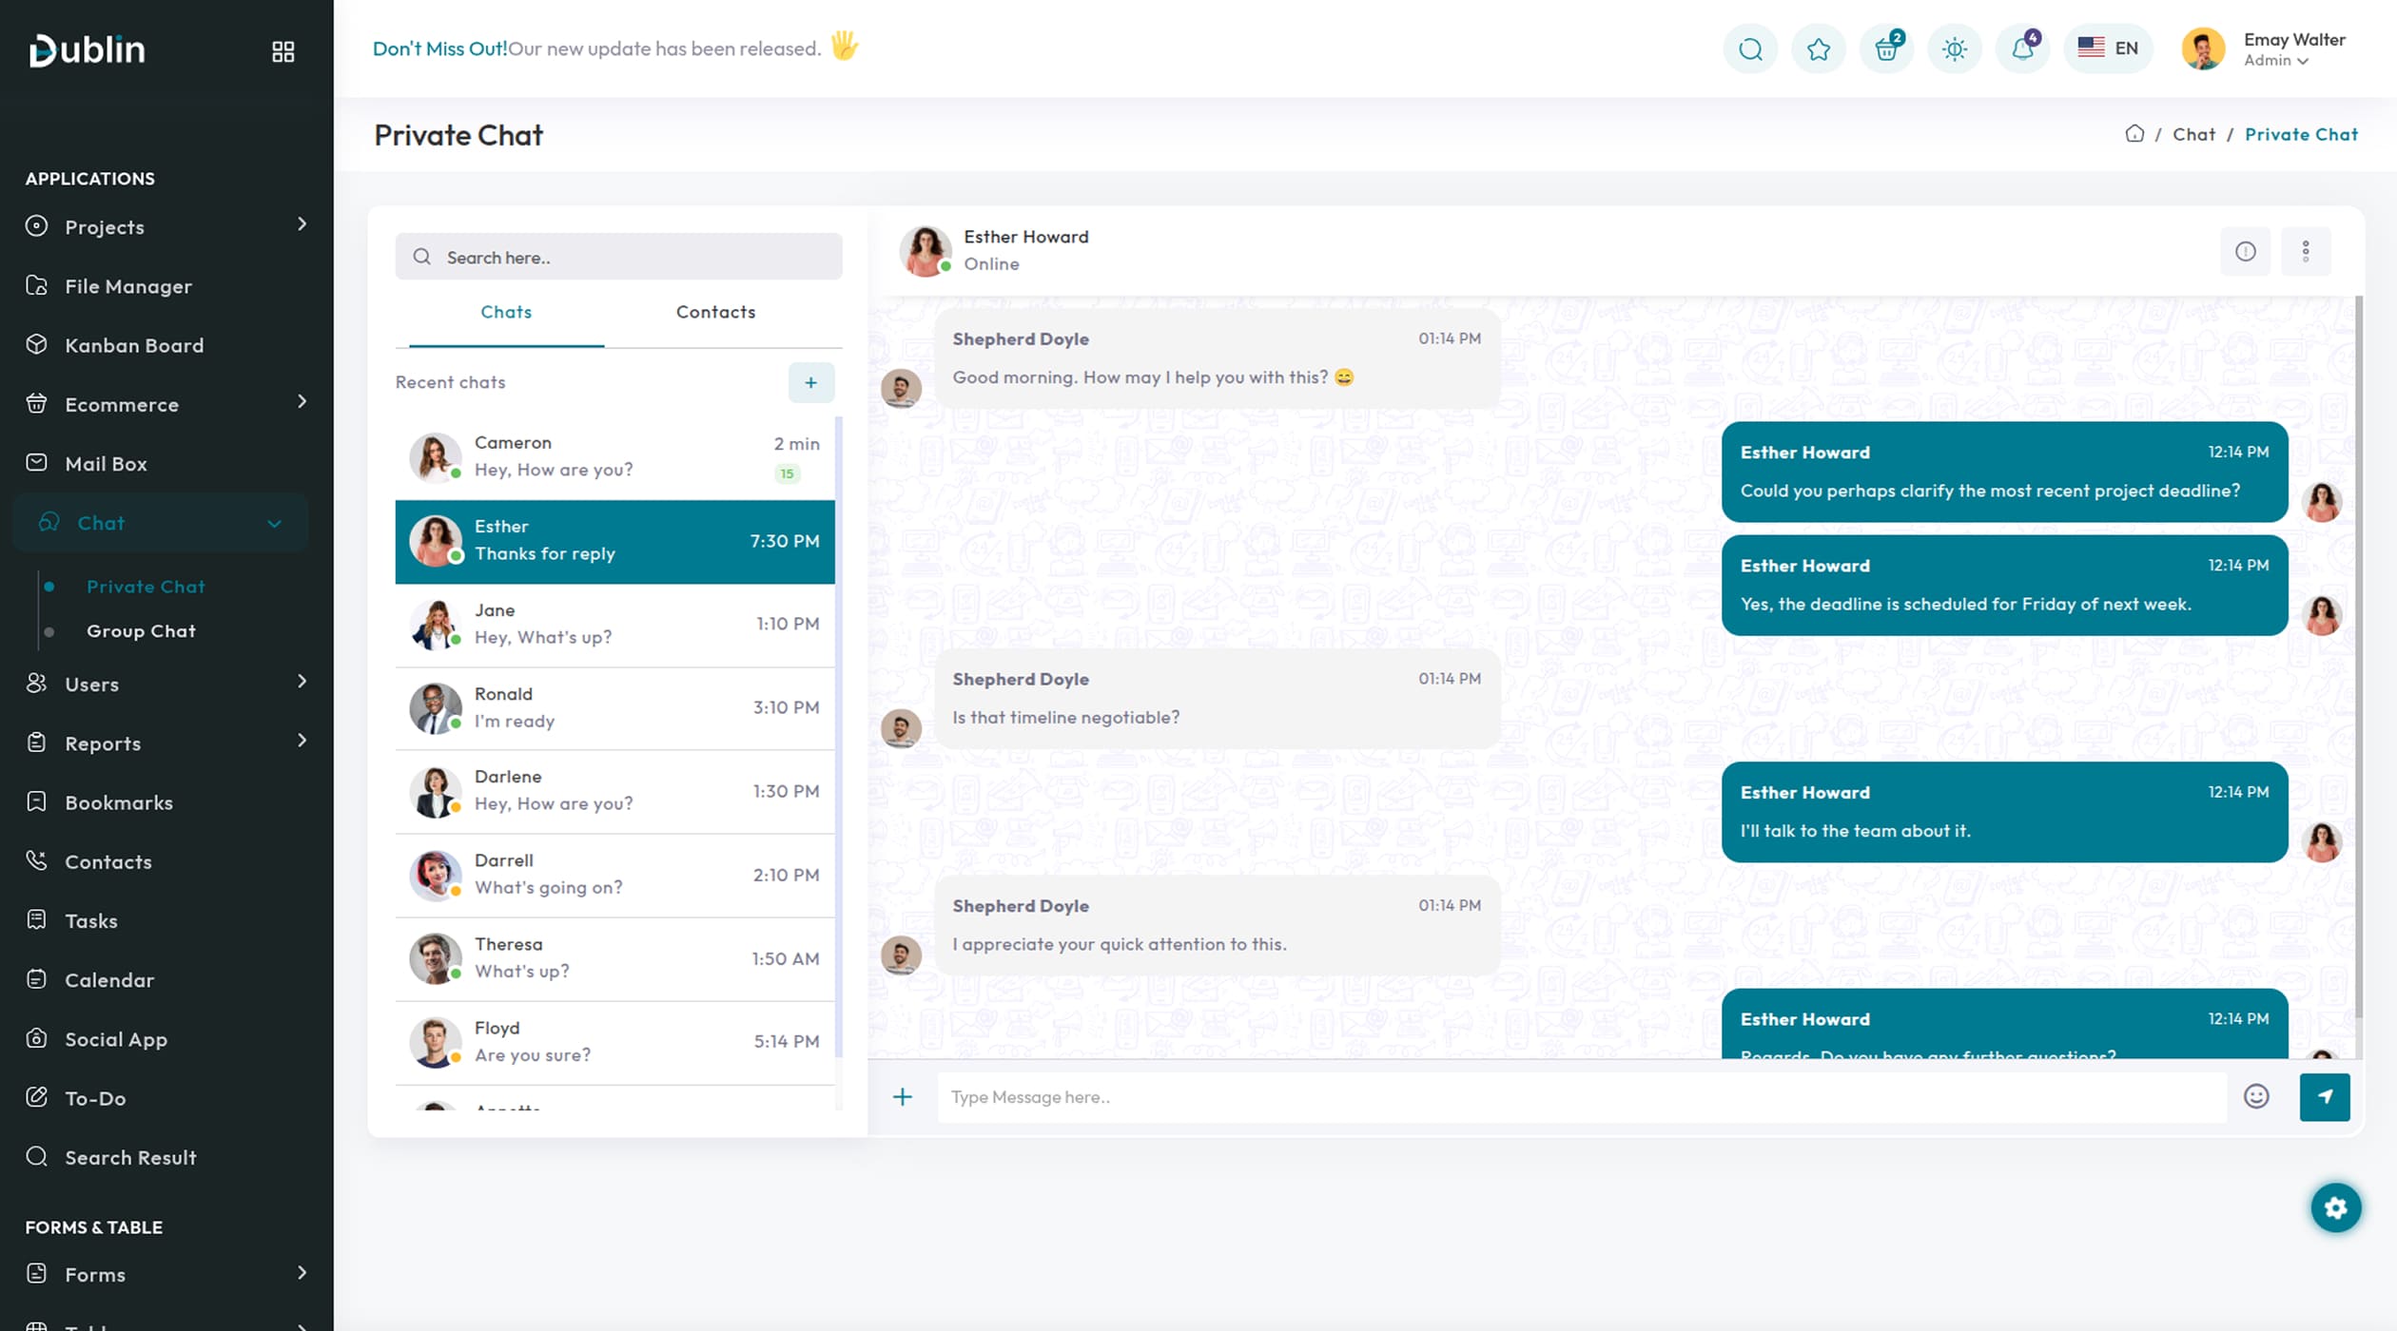Open the shopping cart basket icon
2397x1331 pixels.
coord(1886,48)
